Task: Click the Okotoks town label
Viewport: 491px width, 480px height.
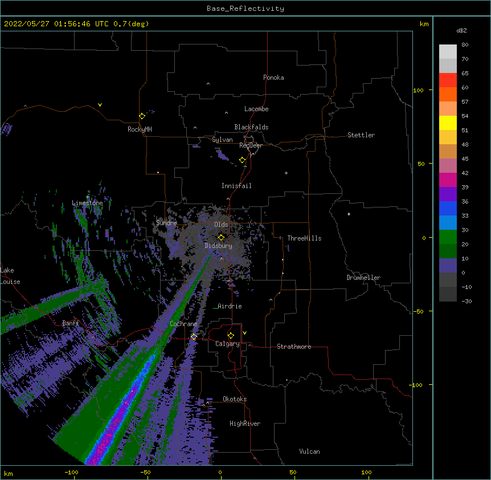Action: (235, 399)
